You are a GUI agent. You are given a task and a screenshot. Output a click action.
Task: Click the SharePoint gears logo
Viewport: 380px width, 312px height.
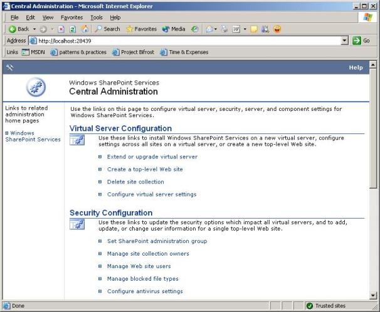36,87
